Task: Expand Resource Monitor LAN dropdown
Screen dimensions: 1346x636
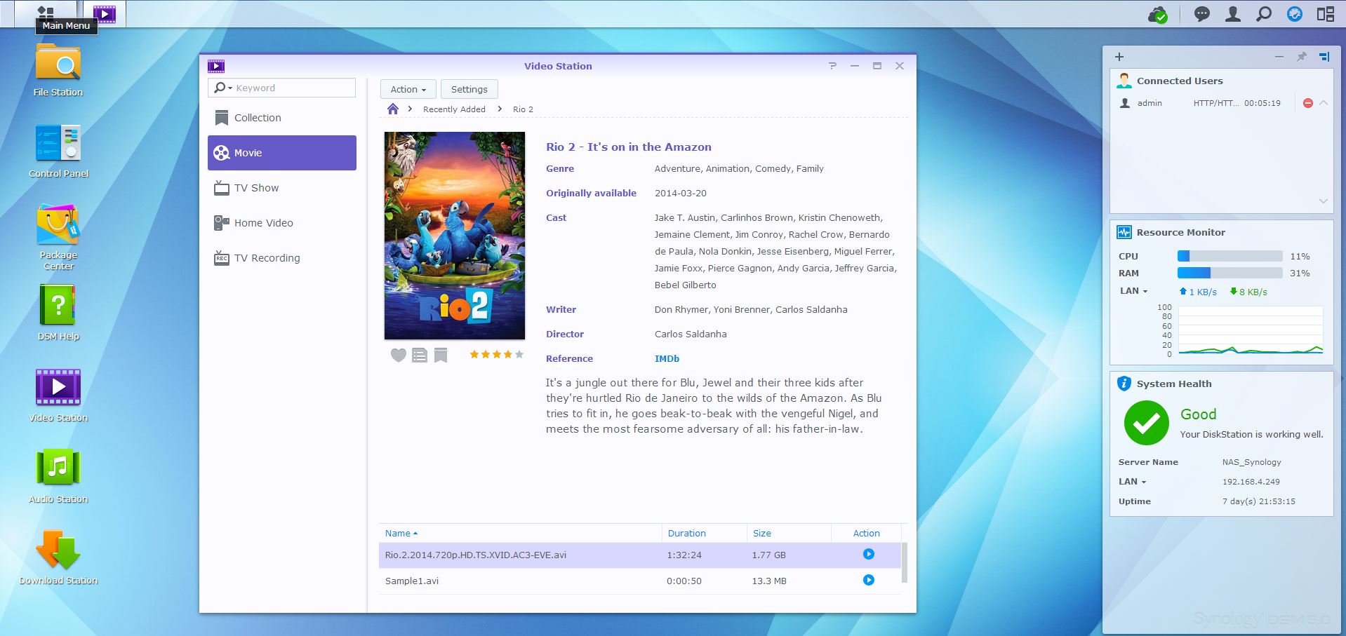Action: [1133, 291]
